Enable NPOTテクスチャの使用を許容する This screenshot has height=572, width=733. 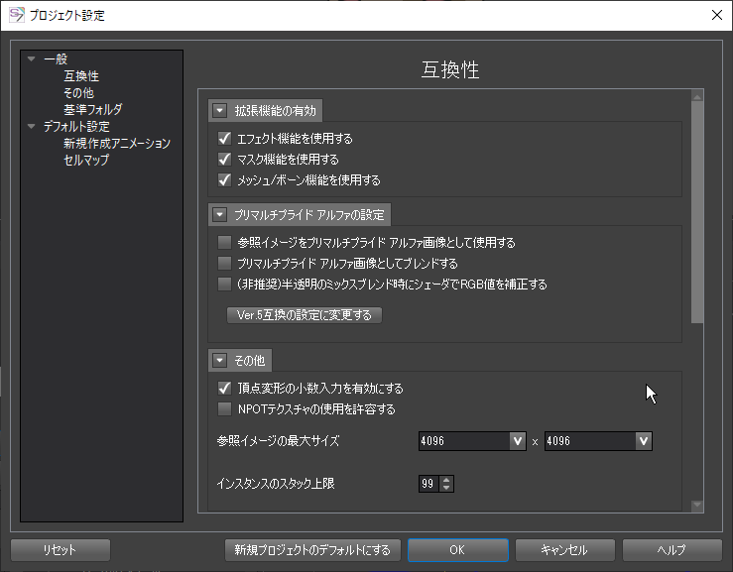pyautogui.click(x=224, y=408)
